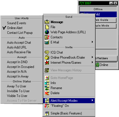Select the File document icon

(x=47, y=27)
